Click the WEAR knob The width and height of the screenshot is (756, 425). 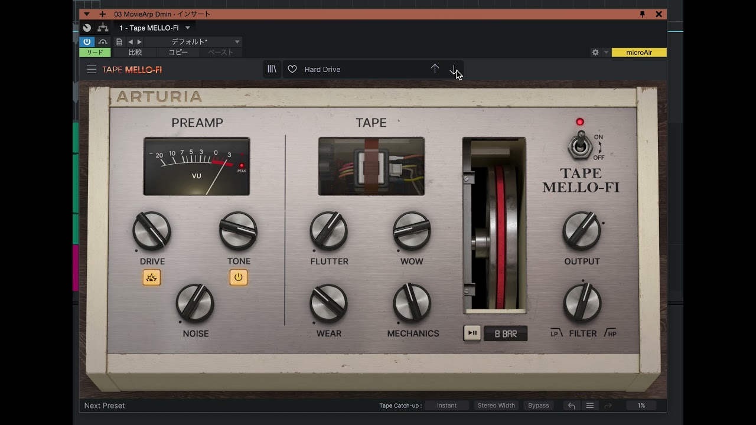pos(329,303)
